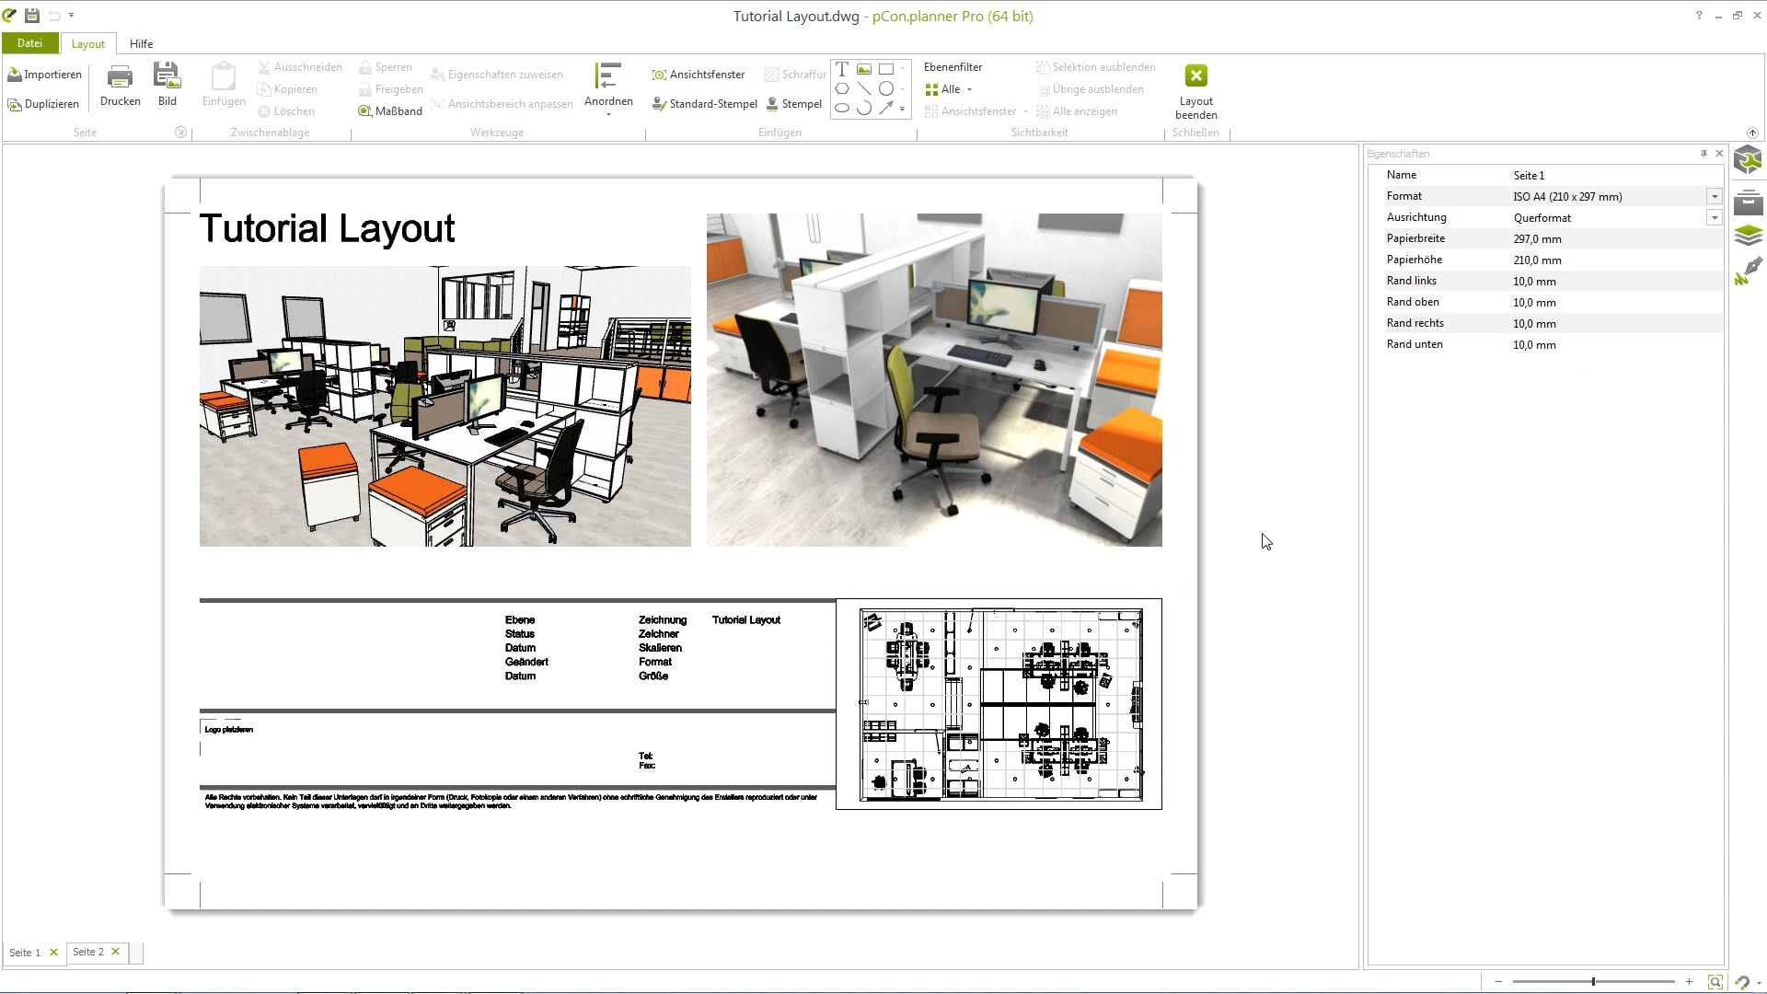Switch to the Hilfe ribbon tab
The image size is (1767, 994).
(x=141, y=43)
